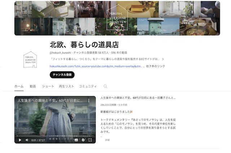Enter fullscreen on the video player
This screenshot has height=153, width=231.
coord(90,140)
